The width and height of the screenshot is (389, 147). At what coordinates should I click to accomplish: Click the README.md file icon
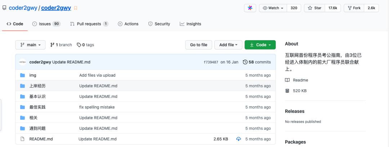tap(23, 139)
